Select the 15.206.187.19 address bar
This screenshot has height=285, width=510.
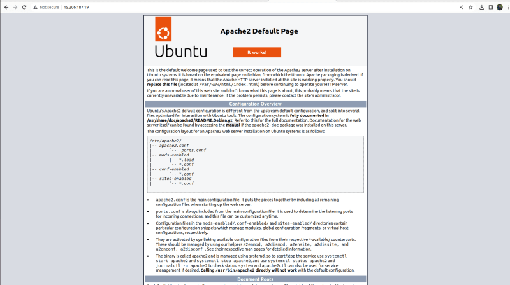(76, 7)
